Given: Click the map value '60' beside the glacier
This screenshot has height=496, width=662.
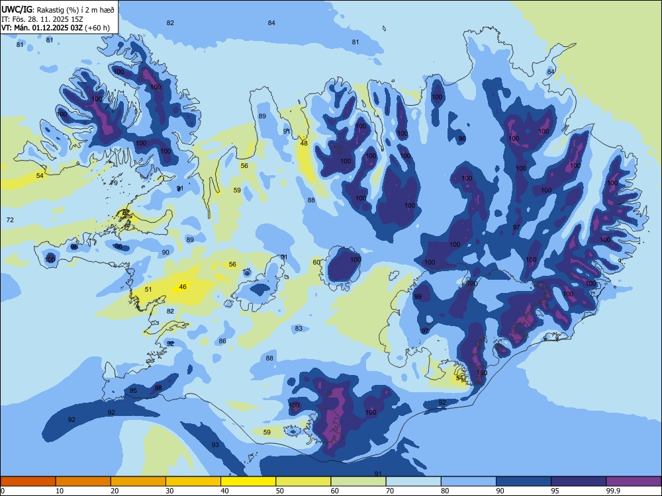Looking at the screenshot, I should [x=316, y=263].
